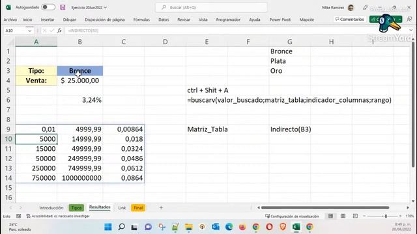Screen dimensions: 417x234
Task: Click Accesibilidad: es necesario investigar status
Action: (x=58, y=216)
